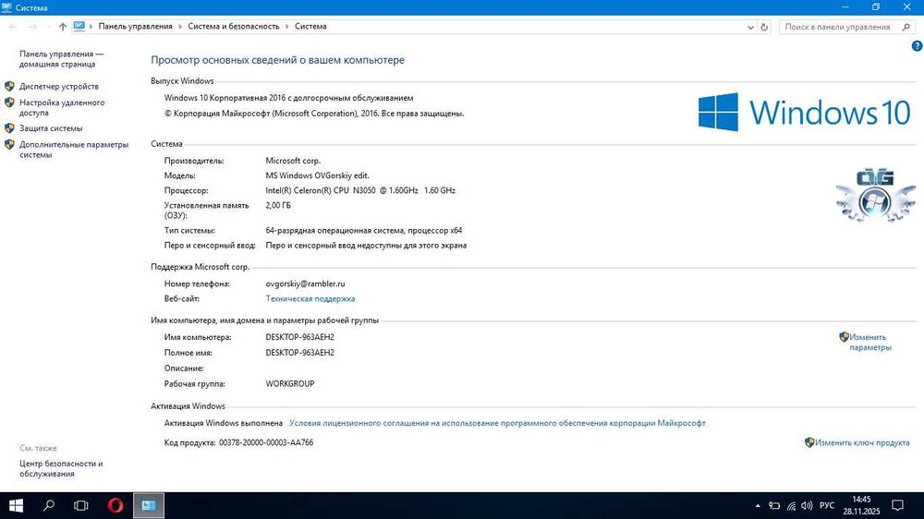Open Task View on the taskbar
This screenshot has width=924, height=519.
click(81, 505)
